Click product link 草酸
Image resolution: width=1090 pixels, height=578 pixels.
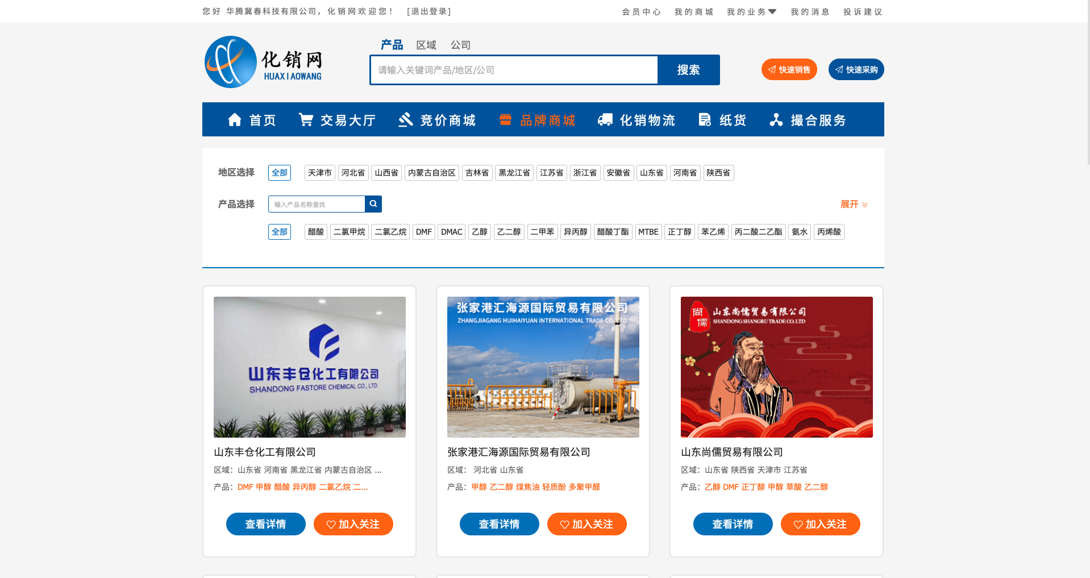coord(794,487)
